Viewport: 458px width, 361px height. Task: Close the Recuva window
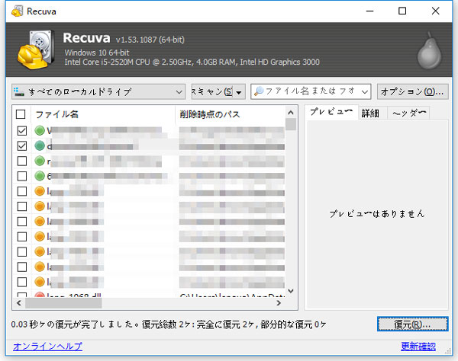click(436, 11)
